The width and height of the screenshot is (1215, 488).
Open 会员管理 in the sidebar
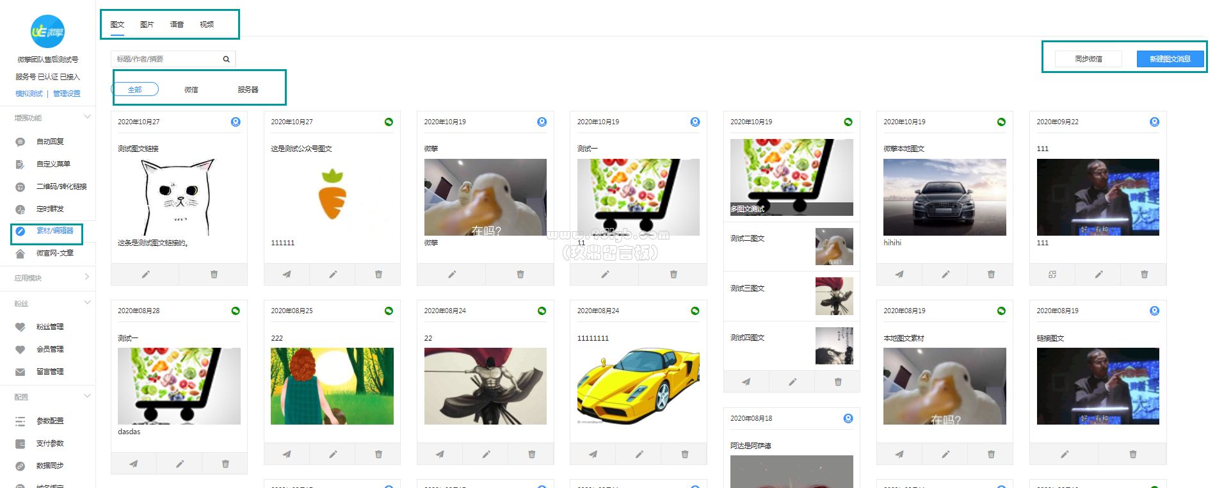50,349
